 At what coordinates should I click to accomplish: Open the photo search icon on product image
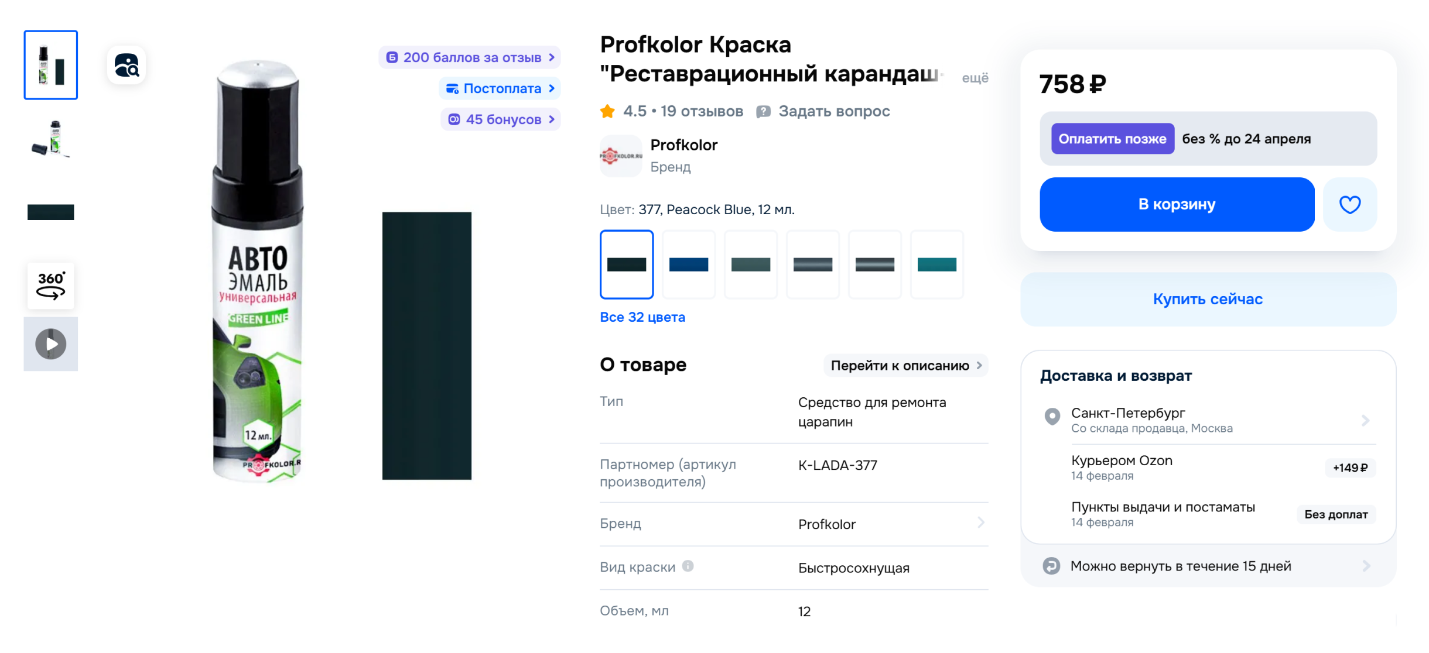pos(126,64)
